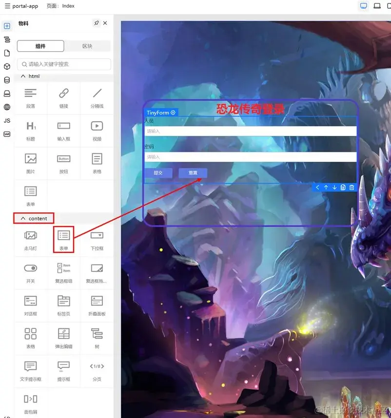Select the 文字提示框 tooltip component
This screenshot has height=418, width=391.
(31, 371)
